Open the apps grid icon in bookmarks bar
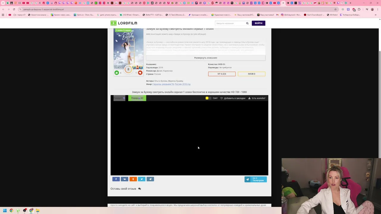This screenshot has height=214, width=381. [3, 15]
